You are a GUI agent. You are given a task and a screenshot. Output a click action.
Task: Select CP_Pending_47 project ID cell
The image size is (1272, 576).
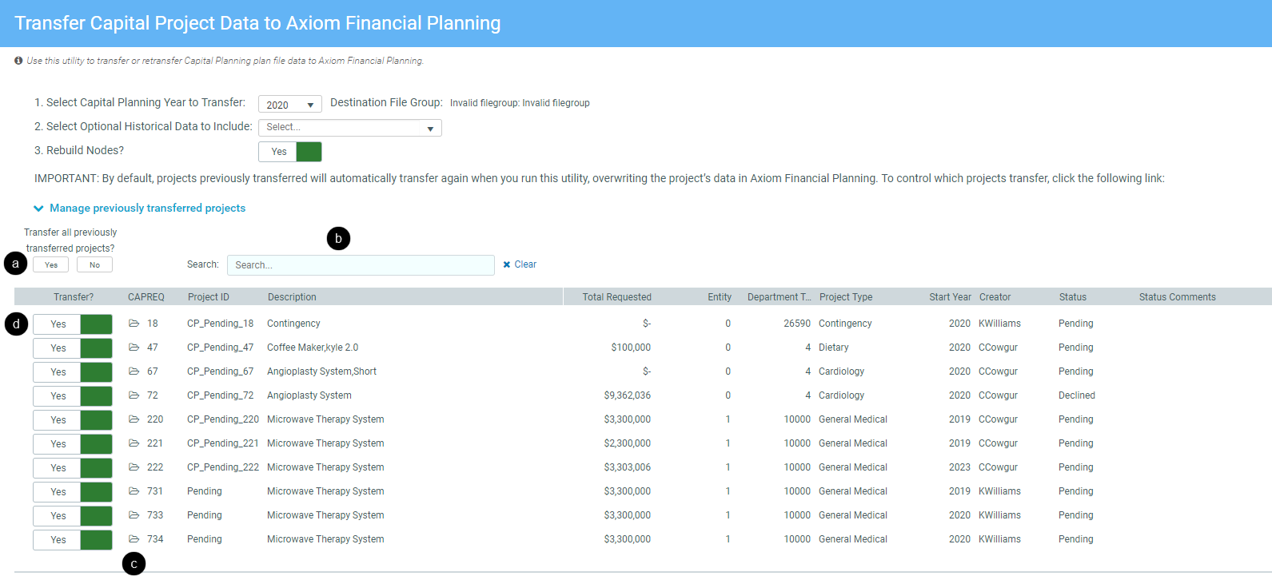[221, 348]
